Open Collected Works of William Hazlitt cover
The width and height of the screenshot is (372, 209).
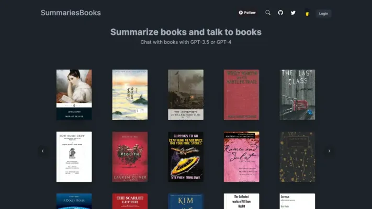coord(242,201)
